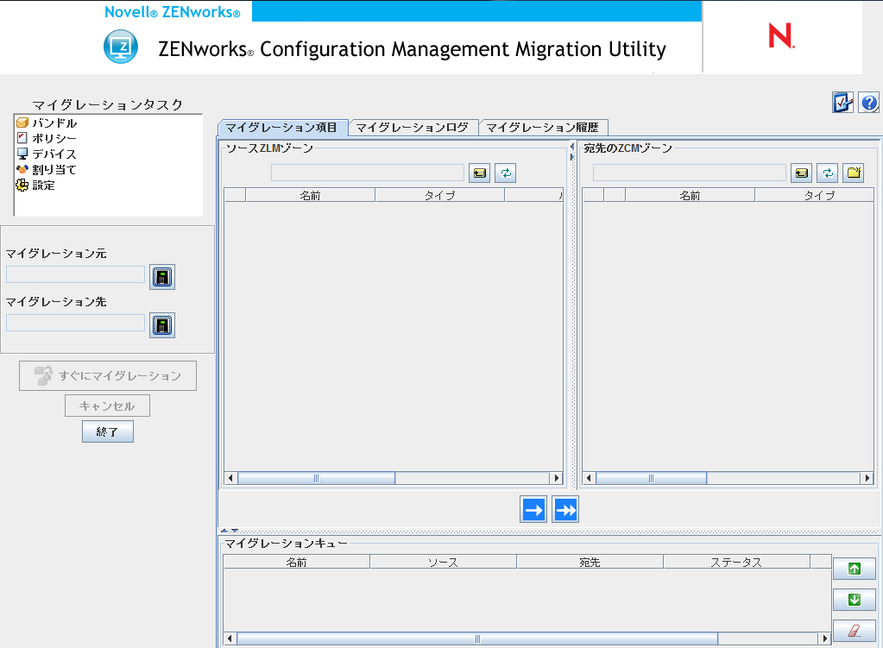Click タイプ column header in destination table
The width and height of the screenshot is (883, 648).
pyautogui.click(x=814, y=195)
